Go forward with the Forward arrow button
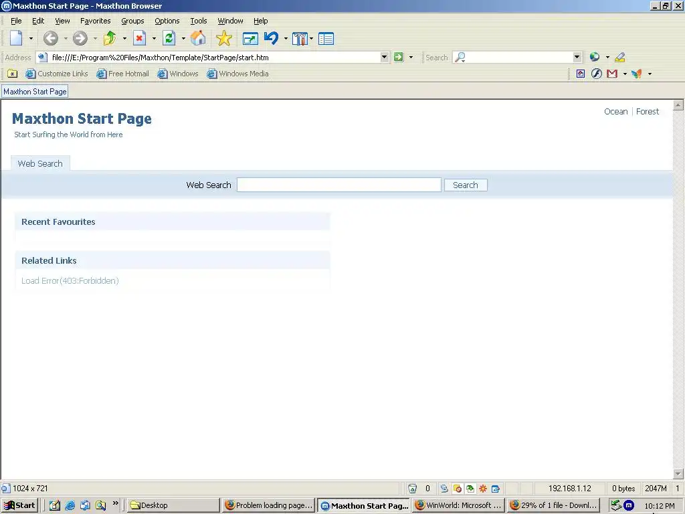 [80, 38]
